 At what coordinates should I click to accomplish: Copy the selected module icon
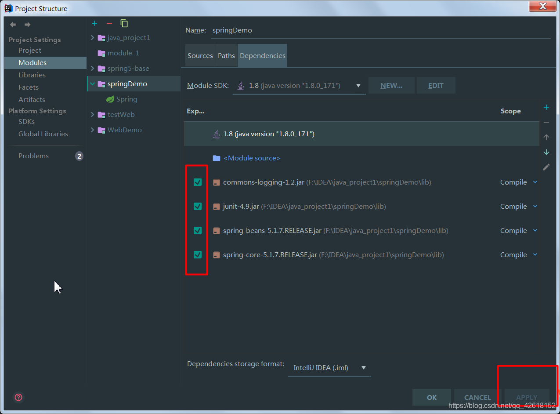124,23
